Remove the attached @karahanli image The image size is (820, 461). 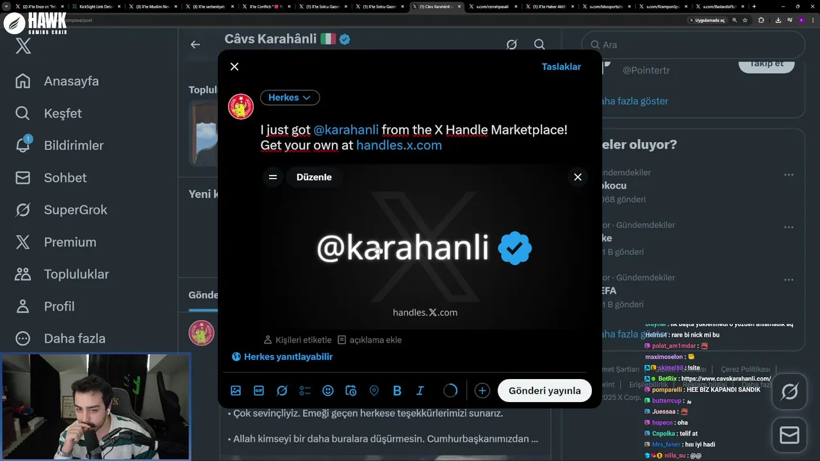pos(578,177)
